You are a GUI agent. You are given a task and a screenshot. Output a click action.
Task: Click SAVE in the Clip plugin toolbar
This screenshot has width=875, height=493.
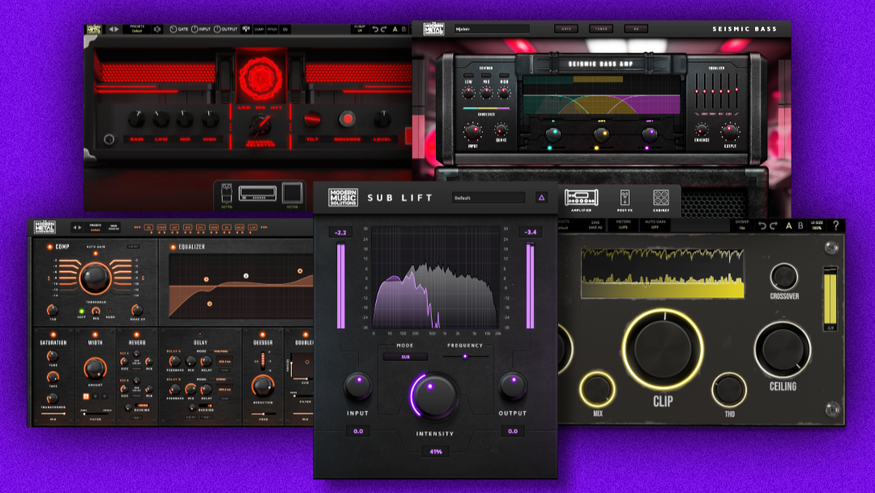[595, 221]
